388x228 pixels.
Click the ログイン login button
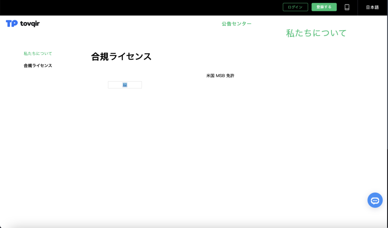pos(295,7)
